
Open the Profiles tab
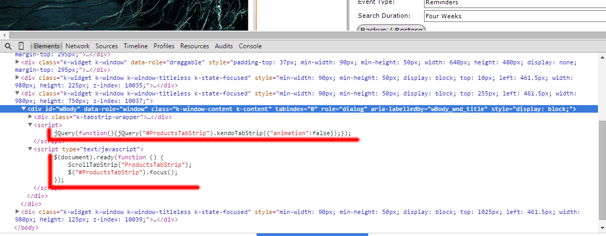[x=164, y=46]
